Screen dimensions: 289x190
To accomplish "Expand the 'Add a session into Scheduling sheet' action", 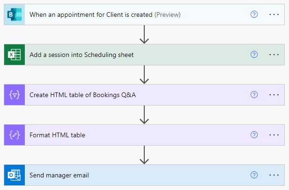I will coord(82,55).
